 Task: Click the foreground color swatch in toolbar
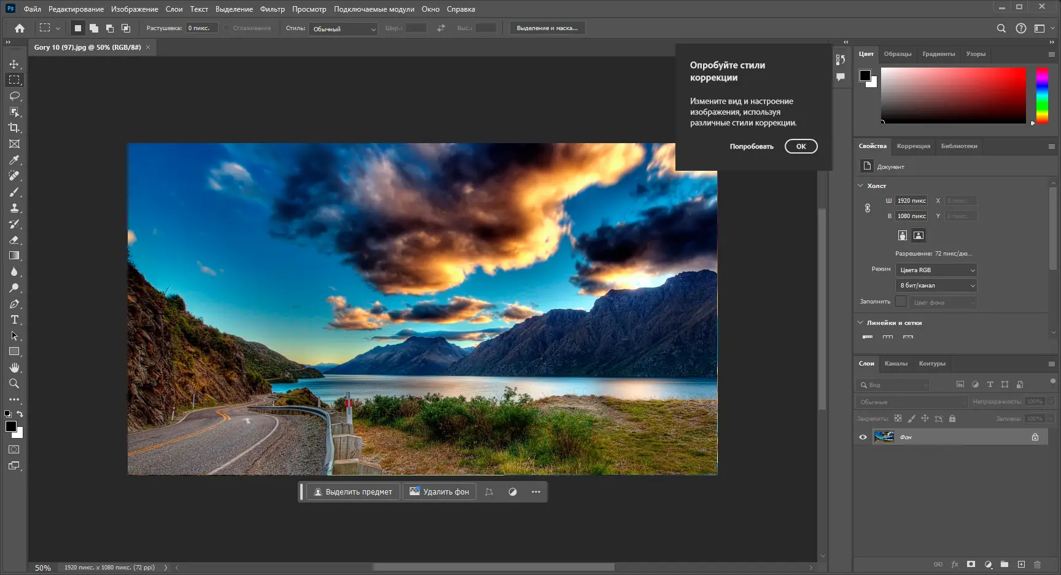(x=11, y=426)
